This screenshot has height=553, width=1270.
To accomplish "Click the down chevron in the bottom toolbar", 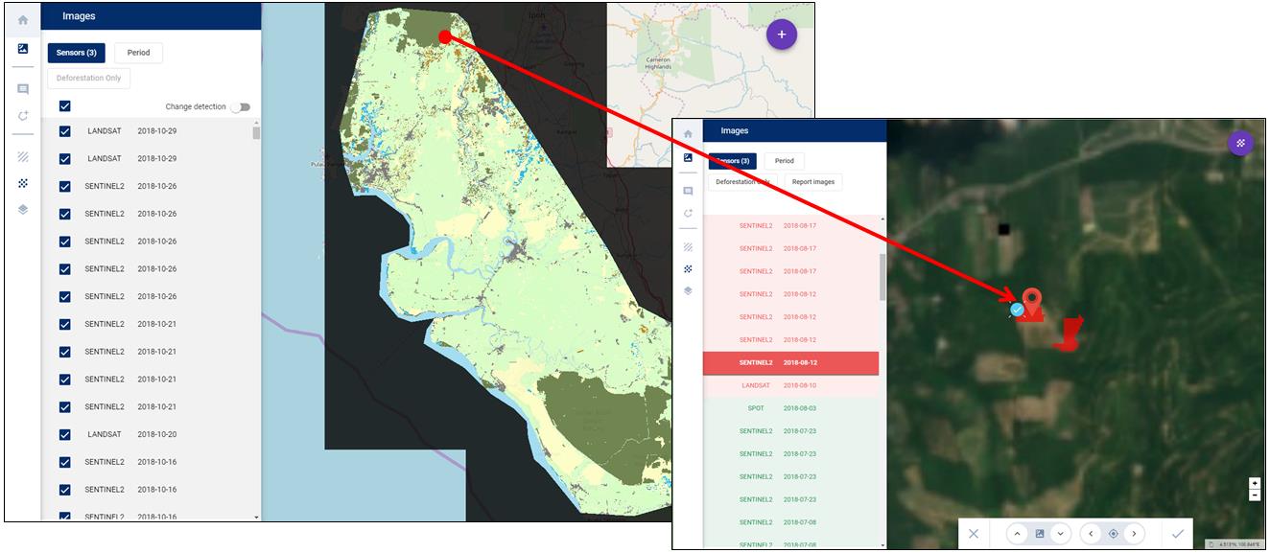I will tap(1060, 534).
